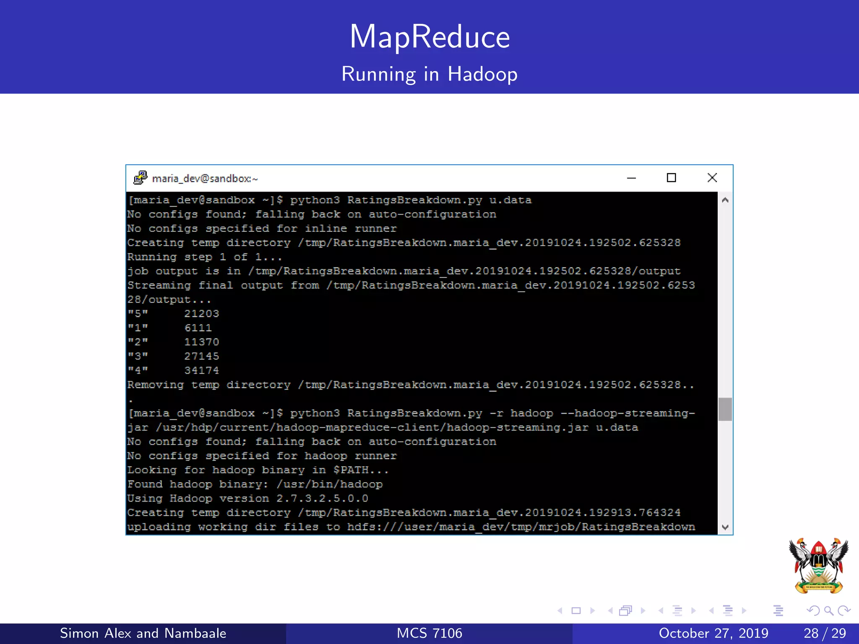The width and height of the screenshot is (859, 644).
Task: Click the university crest logo
Action: coord(818,566)
